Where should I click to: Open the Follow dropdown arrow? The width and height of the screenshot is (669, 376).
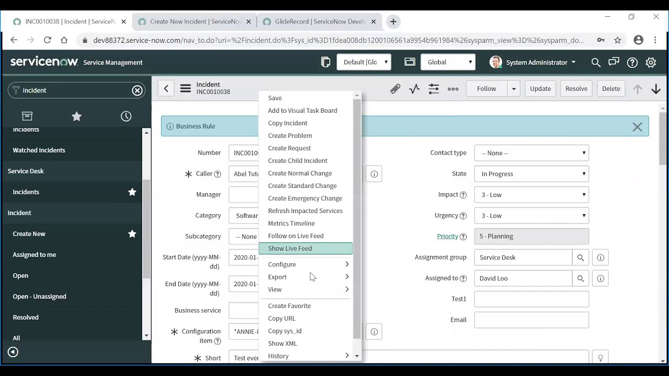coord(513,88)
